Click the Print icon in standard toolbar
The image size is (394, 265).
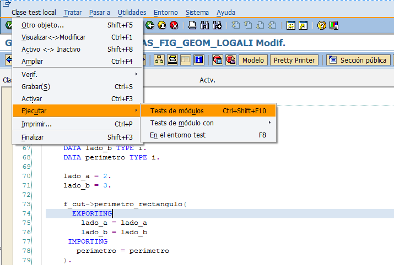(x=192, y=25)
